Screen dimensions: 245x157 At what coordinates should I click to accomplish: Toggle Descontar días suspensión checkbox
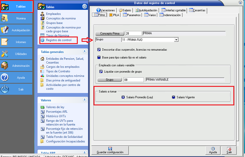[99, 50]
